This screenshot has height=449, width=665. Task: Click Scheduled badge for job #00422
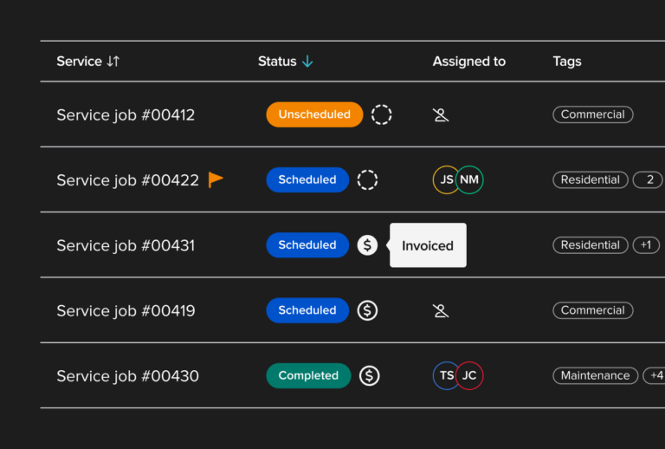point(307,180)
